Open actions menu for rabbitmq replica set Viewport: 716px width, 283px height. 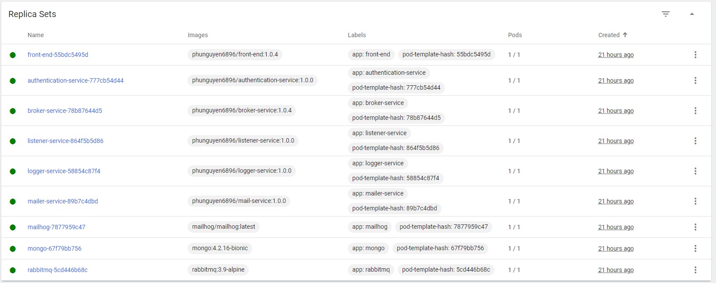click(x=695, y=270)
